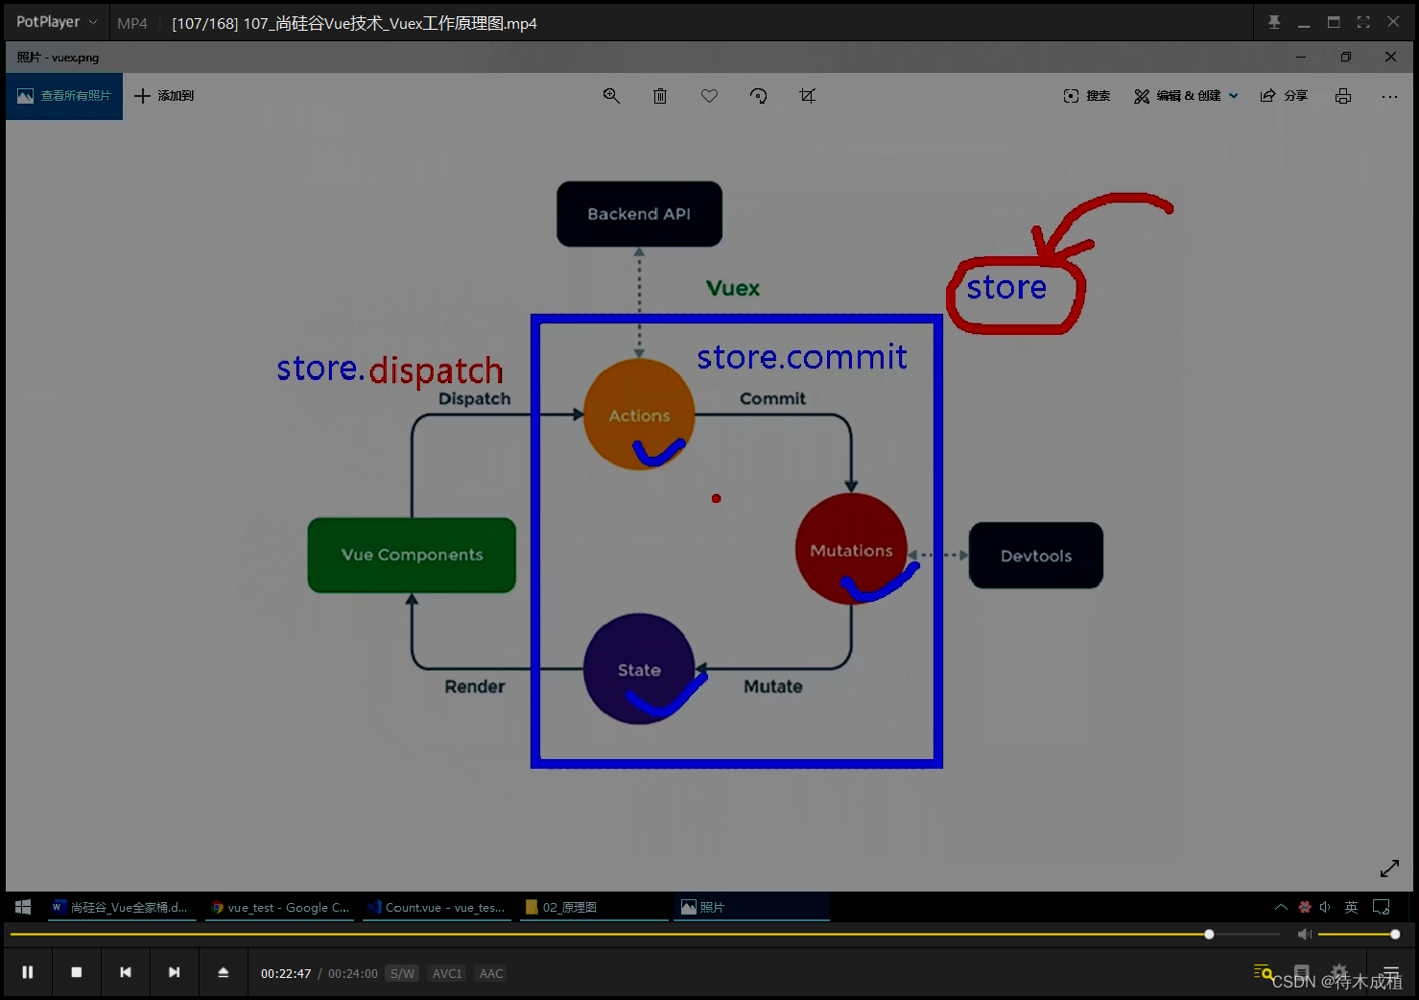Click the total duration 00:24:00 display
Viewport: 1419px width, 1000px height.
[x=353, y=973]
